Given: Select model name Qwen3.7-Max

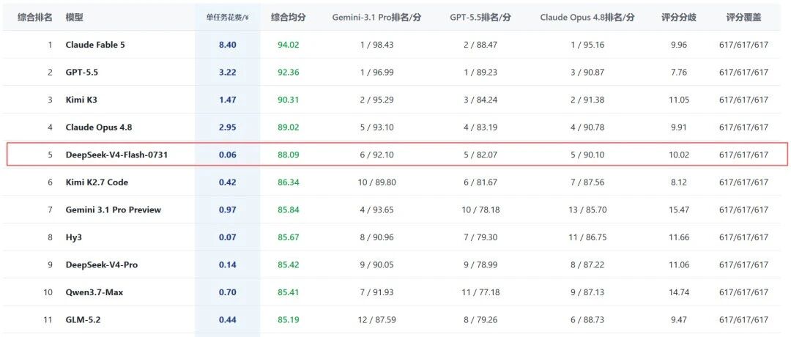Looking at the screenshot, I should [94, 292].
